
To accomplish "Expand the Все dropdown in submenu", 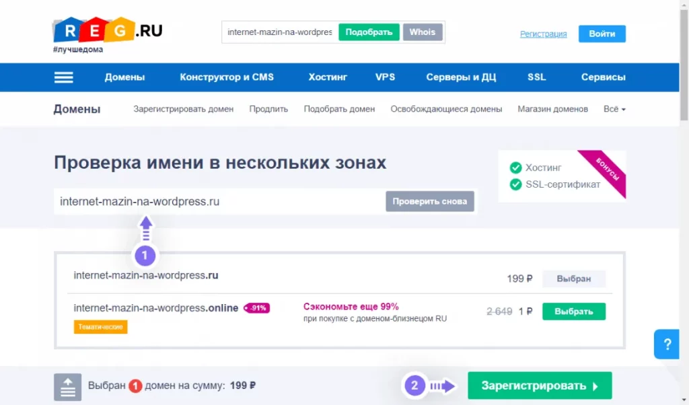I will 614,109.
